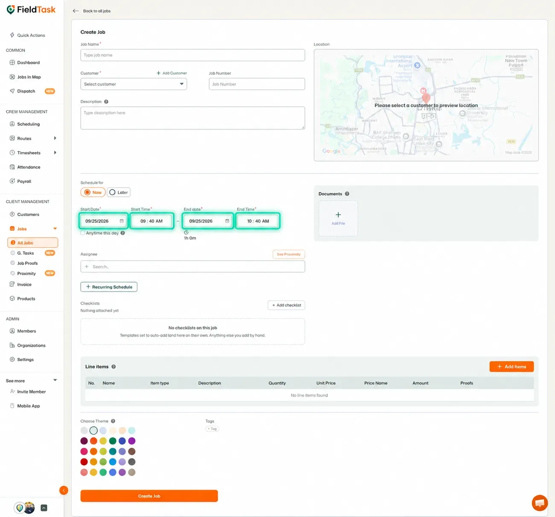Click the End Time field
Screen dimensions: 555x517
coord(258,221)
